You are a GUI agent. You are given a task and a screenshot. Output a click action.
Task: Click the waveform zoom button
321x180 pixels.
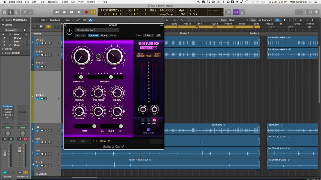pyautogui.click(x=278, y=20)
